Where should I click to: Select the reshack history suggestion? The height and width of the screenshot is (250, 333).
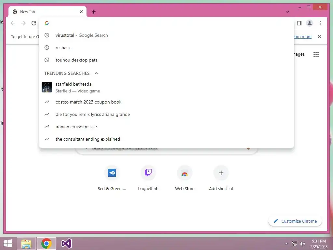(166, 48)
